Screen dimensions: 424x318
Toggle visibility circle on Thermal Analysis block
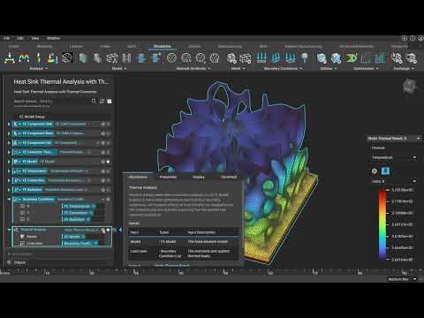click(108, 230)
